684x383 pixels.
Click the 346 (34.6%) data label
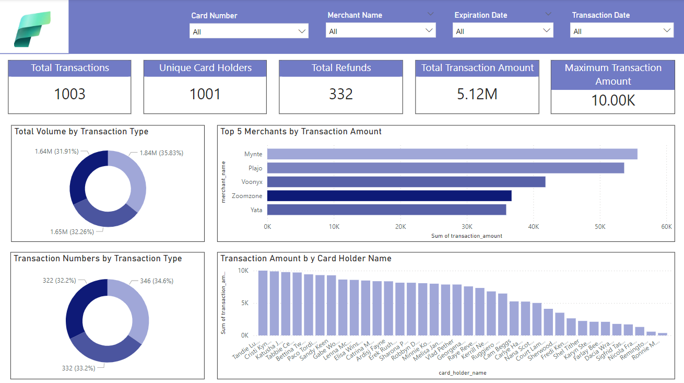pos(157,281)
